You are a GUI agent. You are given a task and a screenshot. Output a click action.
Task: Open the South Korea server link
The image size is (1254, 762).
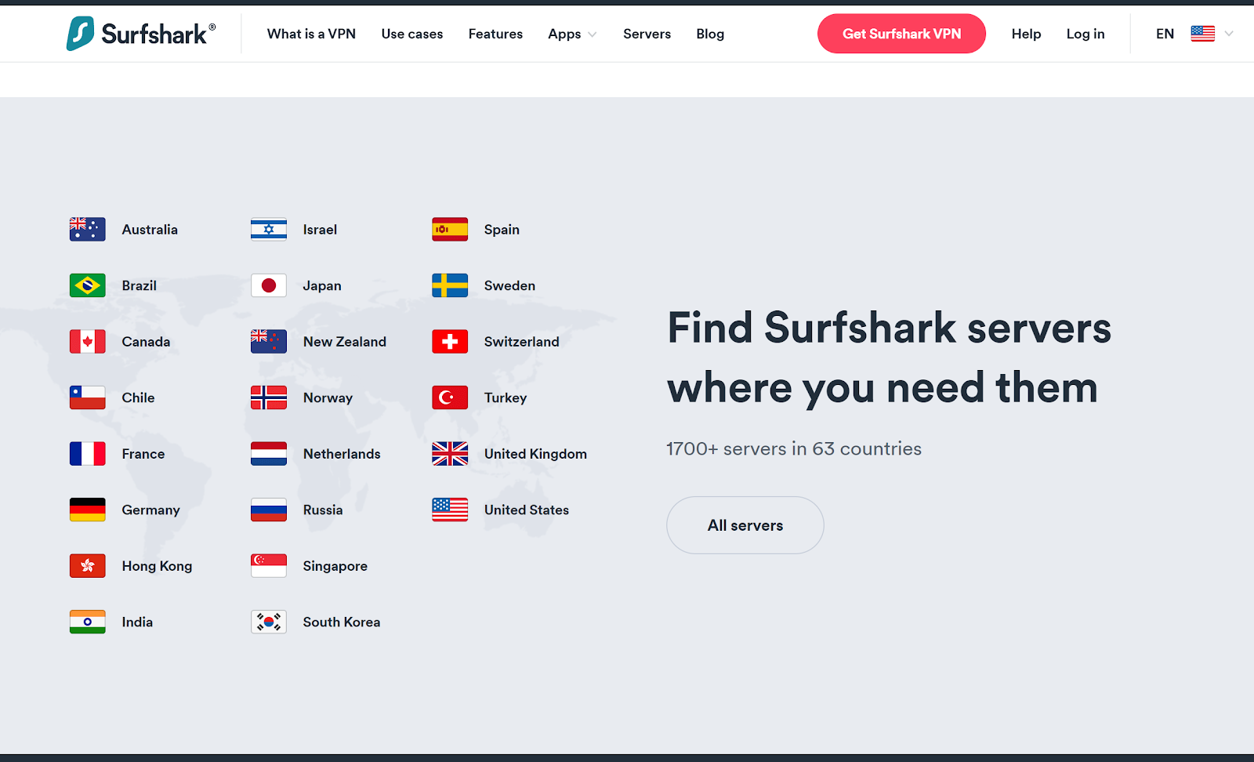tap(342, 622)
